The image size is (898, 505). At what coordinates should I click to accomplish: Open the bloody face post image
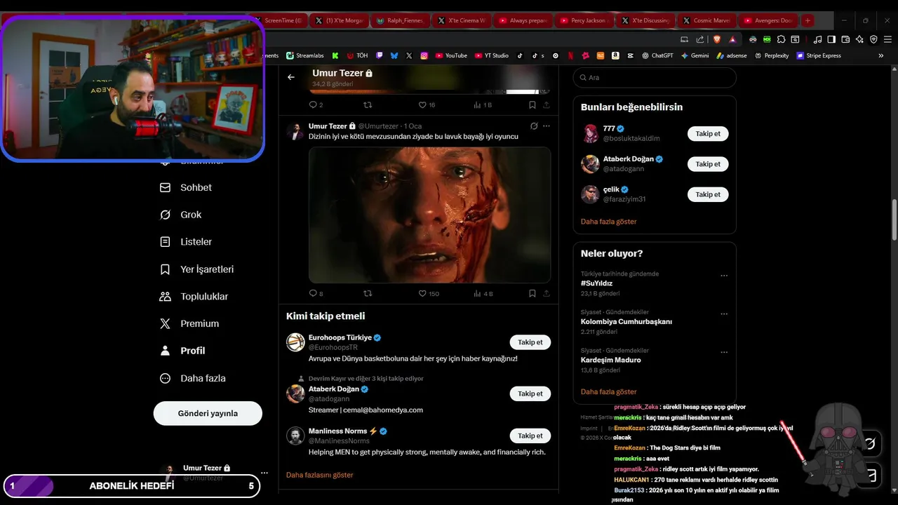429,215
